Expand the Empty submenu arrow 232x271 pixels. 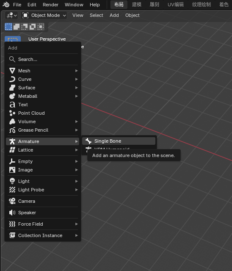[x=76, y=161]
